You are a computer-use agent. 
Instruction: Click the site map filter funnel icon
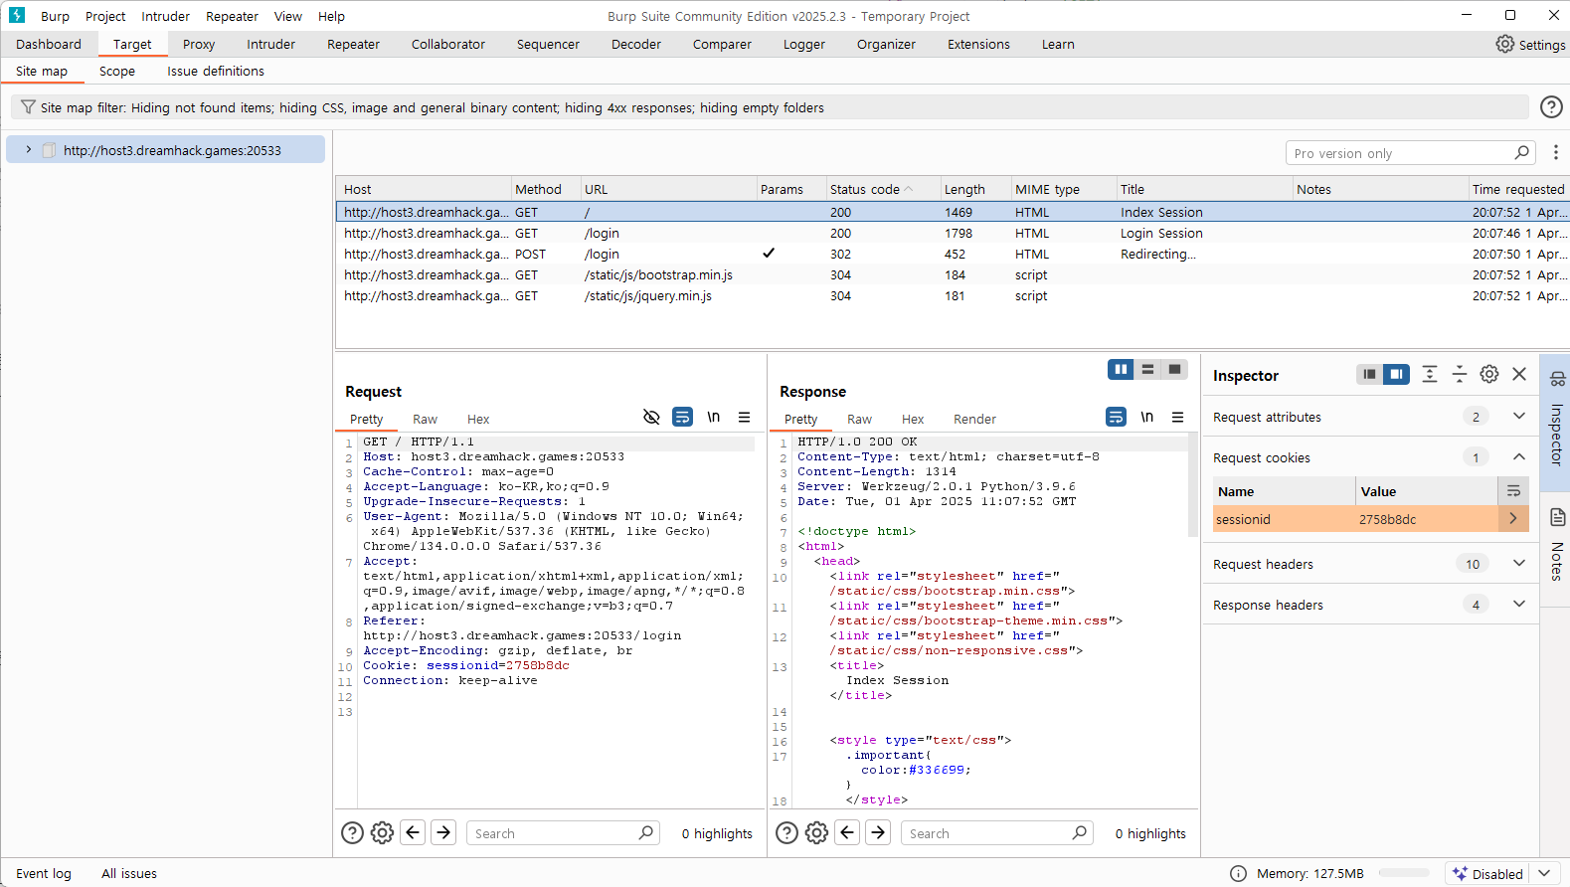click(x=28, y=107)
